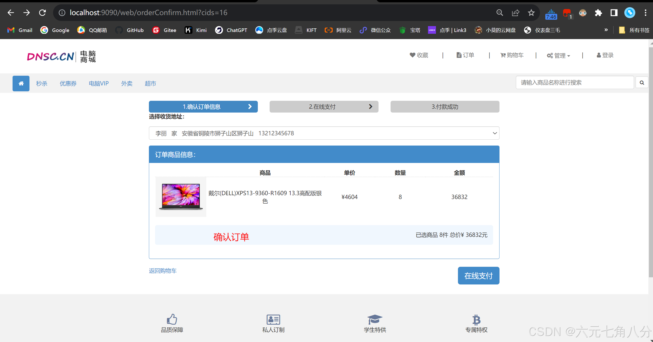Focus the product name search field
Image resolution: width=653 pixels, height=342 pixels.
pos(575,83)
